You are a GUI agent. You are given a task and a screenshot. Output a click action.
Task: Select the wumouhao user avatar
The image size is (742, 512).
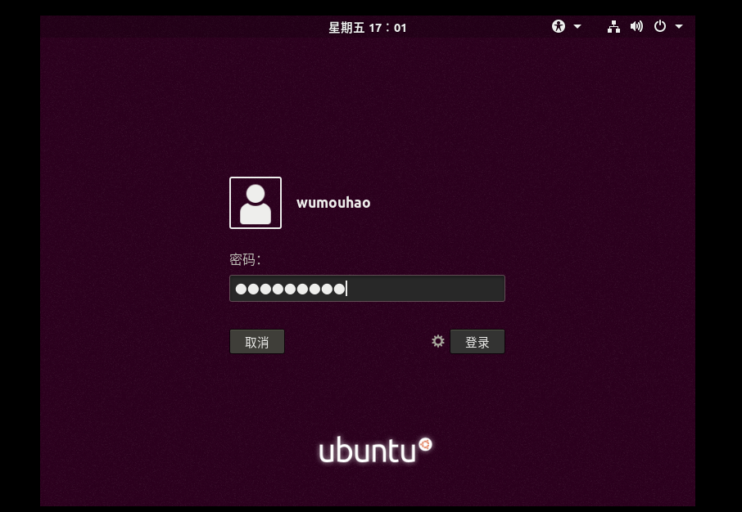tap(256, 203)
